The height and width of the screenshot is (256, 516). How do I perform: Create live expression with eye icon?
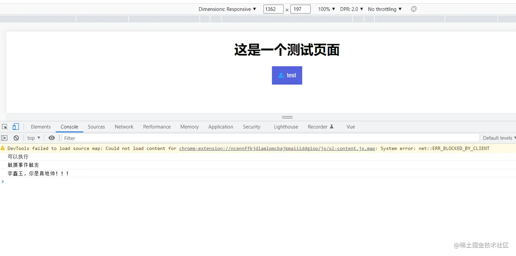pyautogui.click(x=52, y=138)
